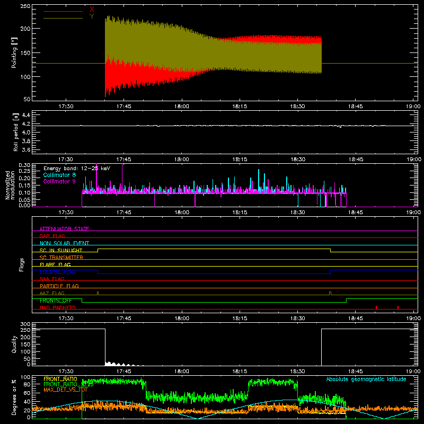Click the 'Quality' axis title
Image resolution: width=424 pixels, height=424 pixels.
[14, 344]
